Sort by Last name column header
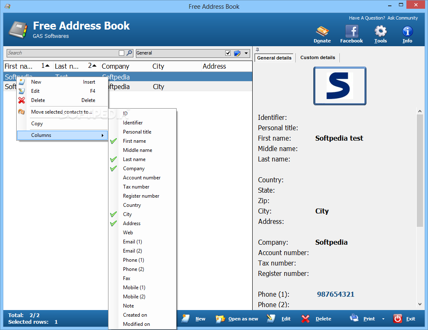The height and width of the screenshot is (330, 428). point(77,66)
